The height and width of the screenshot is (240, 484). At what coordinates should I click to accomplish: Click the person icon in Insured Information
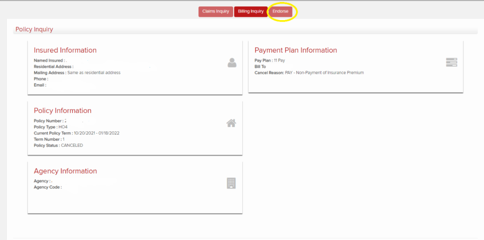point(232,63)
